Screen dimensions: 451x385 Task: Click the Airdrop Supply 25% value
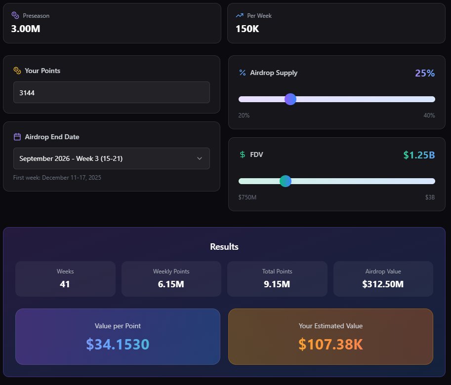424,73
